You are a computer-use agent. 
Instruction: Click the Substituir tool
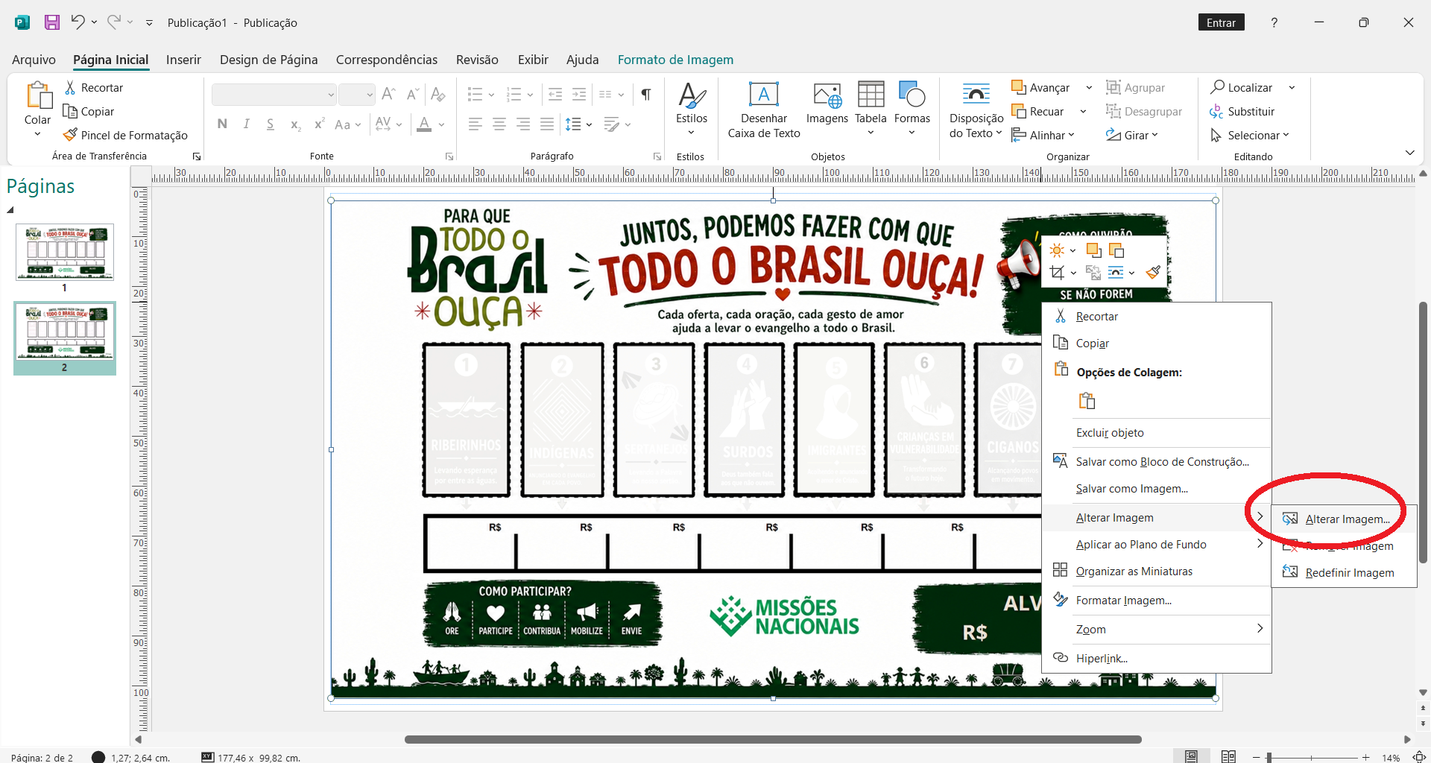1242,111
